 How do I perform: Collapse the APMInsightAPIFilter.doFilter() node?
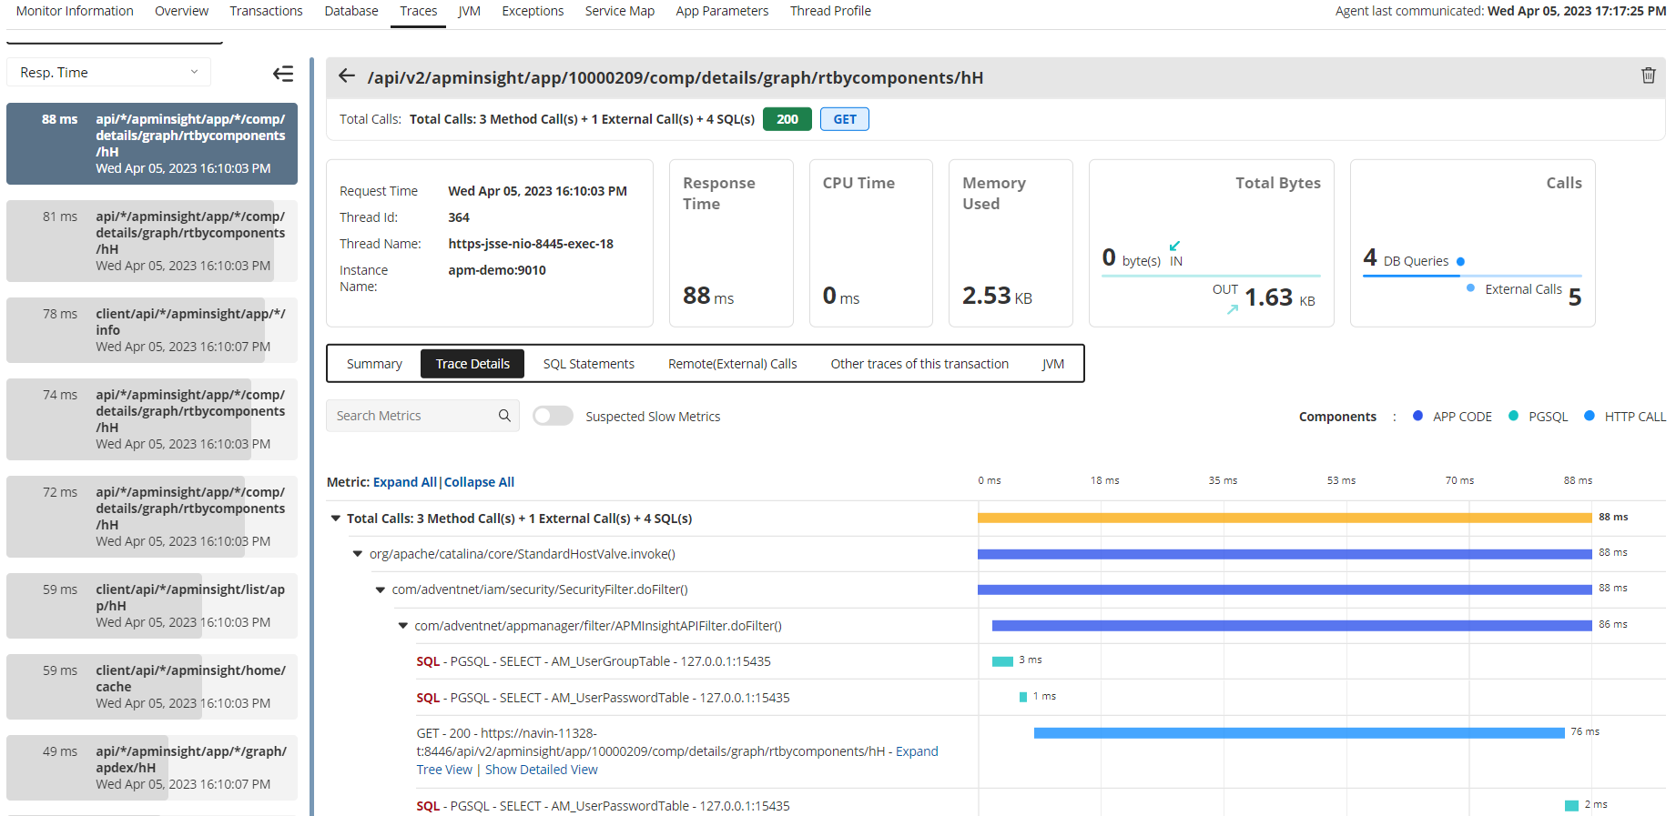click(x=402, y=626)
